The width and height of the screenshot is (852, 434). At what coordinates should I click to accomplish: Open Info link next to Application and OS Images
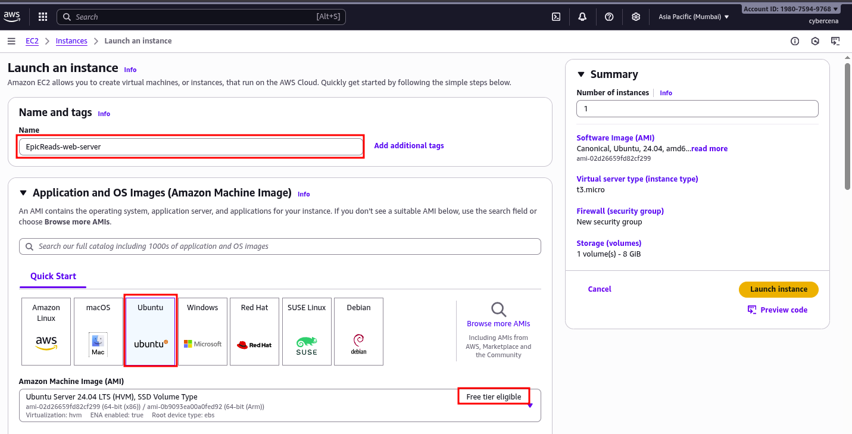304,194
